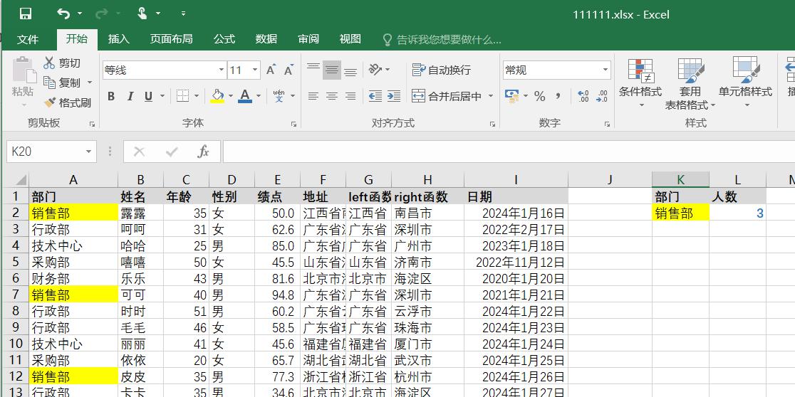Switch to the 页面布局 tab

(x=172, y=39)
